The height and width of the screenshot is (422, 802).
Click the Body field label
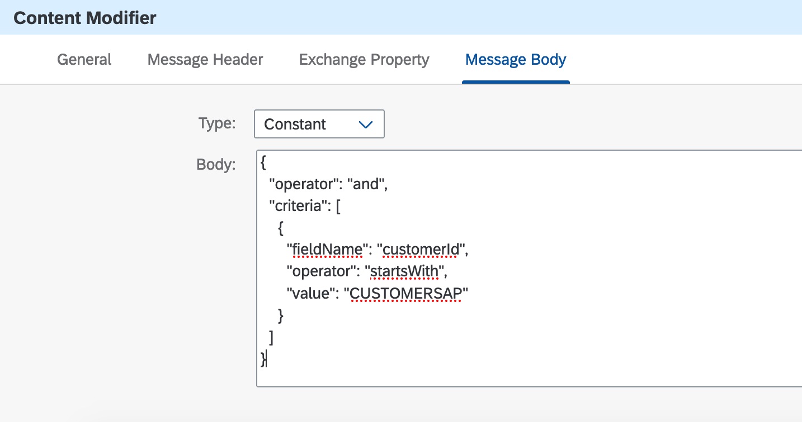216,165
